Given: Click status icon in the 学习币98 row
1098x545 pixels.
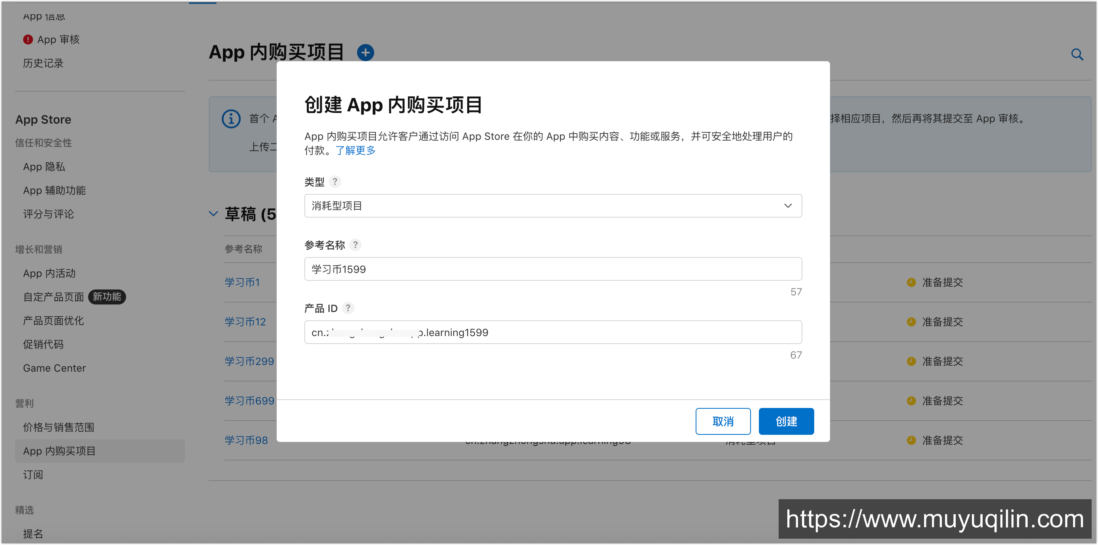Looking at the screenshot, I should (x=911, y=440).
